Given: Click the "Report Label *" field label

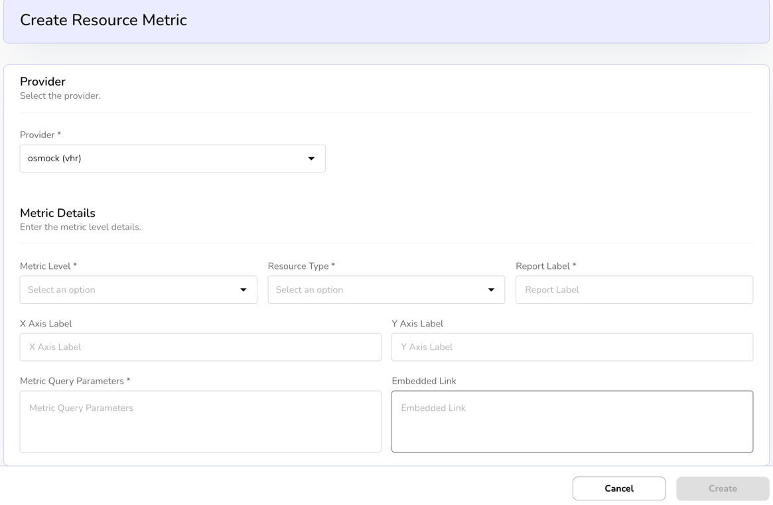Looking at the screenshot, I should click(x=545, y=266).
